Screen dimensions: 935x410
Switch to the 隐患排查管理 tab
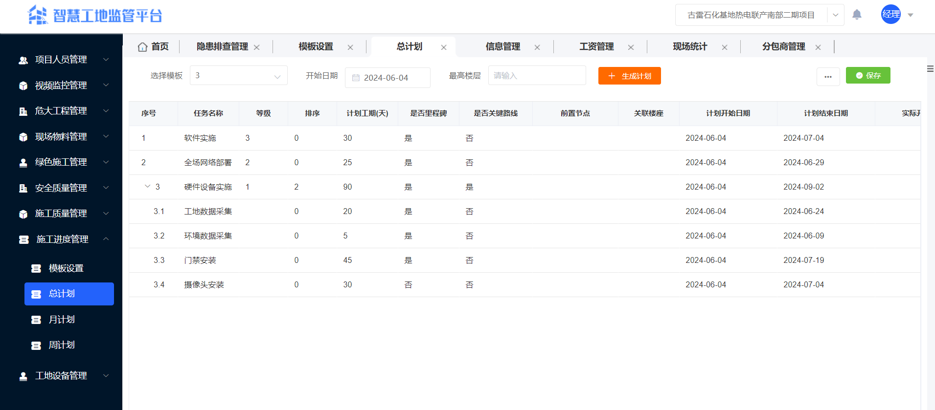222,46
